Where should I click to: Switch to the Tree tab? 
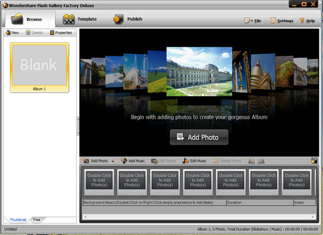(x=36, y=220)
